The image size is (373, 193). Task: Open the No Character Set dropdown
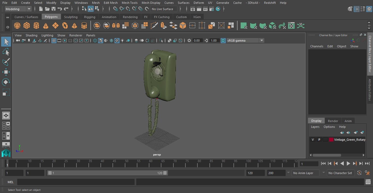[341, 173]
